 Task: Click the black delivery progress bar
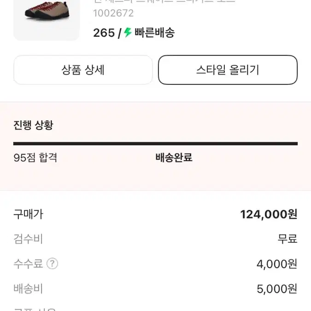[x=156, y=144]
